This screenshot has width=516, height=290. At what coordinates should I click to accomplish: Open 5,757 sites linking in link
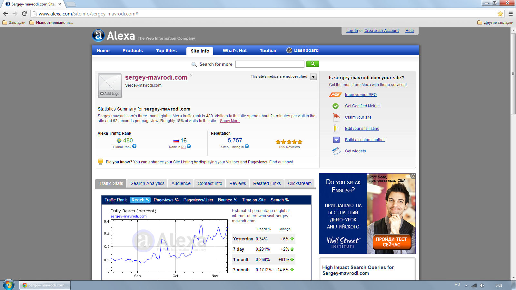pos(235,140)
